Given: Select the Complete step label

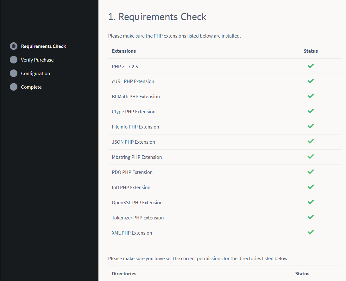Looking at the screenshot, I should click(31, 87).
